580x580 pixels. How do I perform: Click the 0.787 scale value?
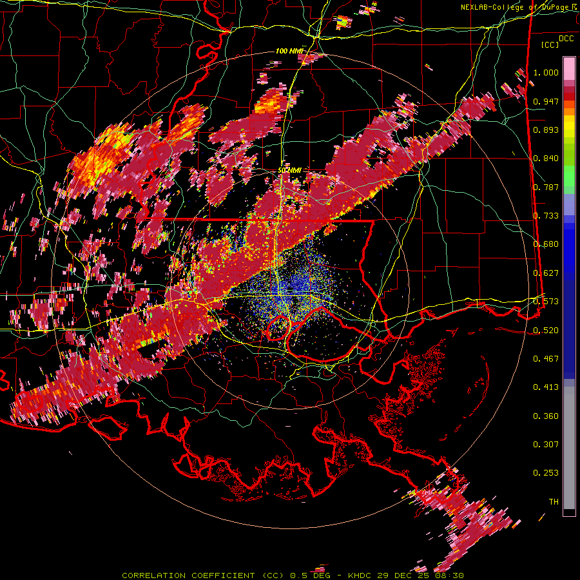pyautogui.click(x=546, y=187)
